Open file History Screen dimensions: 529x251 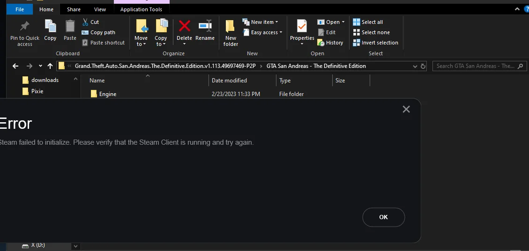click(330, 43)
